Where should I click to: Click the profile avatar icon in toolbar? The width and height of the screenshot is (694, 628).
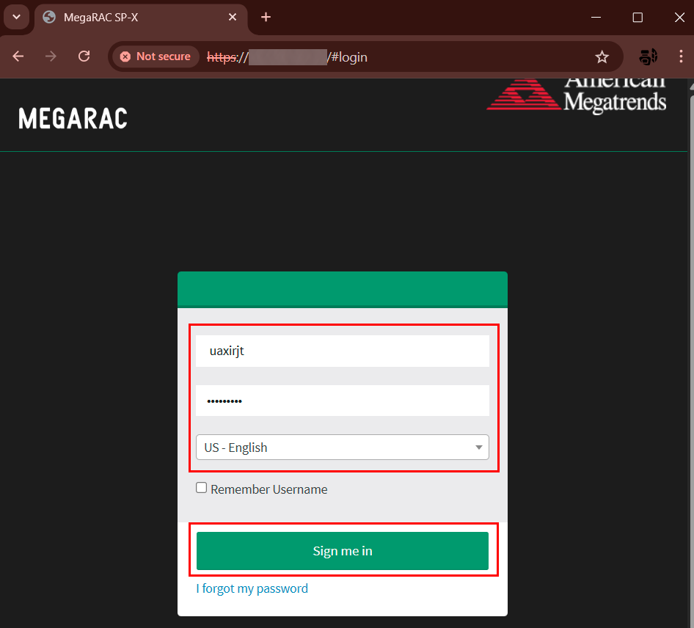(648, 56)
